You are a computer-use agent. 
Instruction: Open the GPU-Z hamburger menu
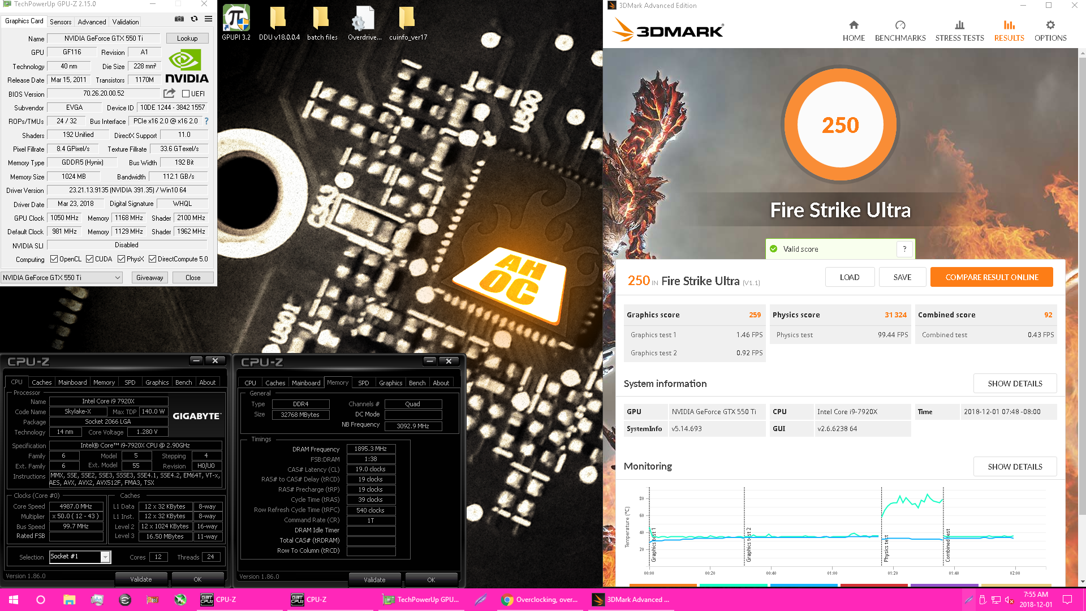point(208,19)
